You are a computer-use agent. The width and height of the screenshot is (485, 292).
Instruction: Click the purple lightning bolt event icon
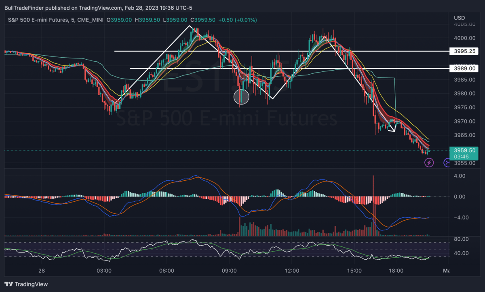pyautogui.click(x=429, y=163)
